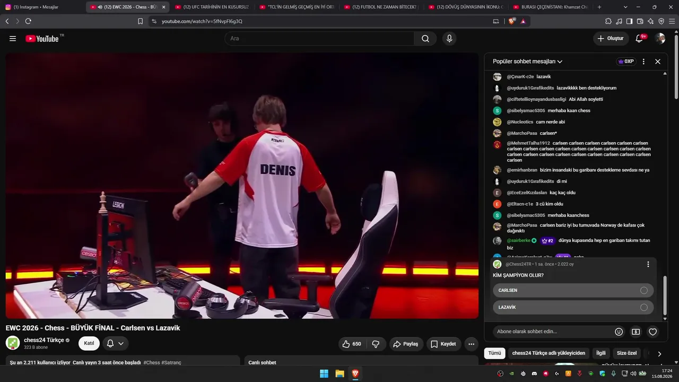Close the active EWC 2026 Chess tab
Screen dimensions: 679x382
coord(163,7)
